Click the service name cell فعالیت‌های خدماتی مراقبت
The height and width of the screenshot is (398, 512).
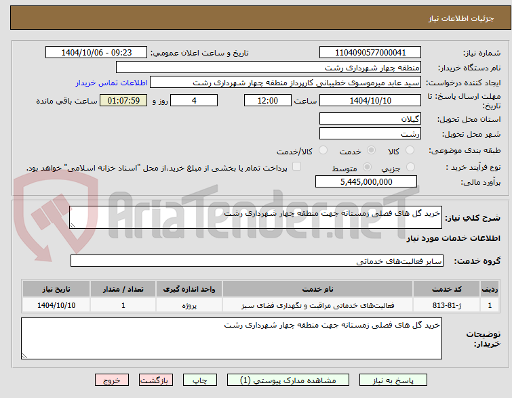tap(317, 305)
